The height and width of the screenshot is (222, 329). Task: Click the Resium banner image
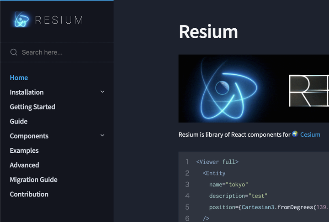[x=254, y=88]
